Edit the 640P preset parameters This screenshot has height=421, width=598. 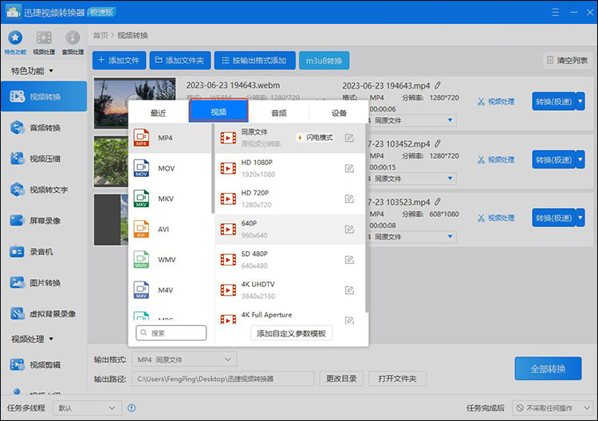pos(349,229)
